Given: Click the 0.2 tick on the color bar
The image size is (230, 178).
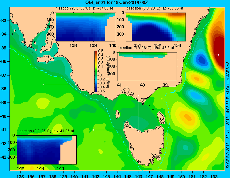Looking at the screenshot, I should [x=101, y=63].
